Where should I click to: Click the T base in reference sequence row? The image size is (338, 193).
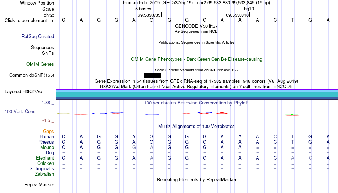tap(292, 20)
